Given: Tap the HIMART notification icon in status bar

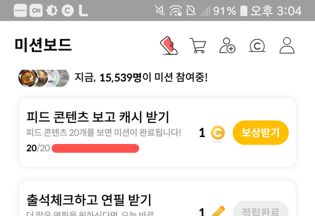Looking at the screenshot, I should [x=20, y=10].
